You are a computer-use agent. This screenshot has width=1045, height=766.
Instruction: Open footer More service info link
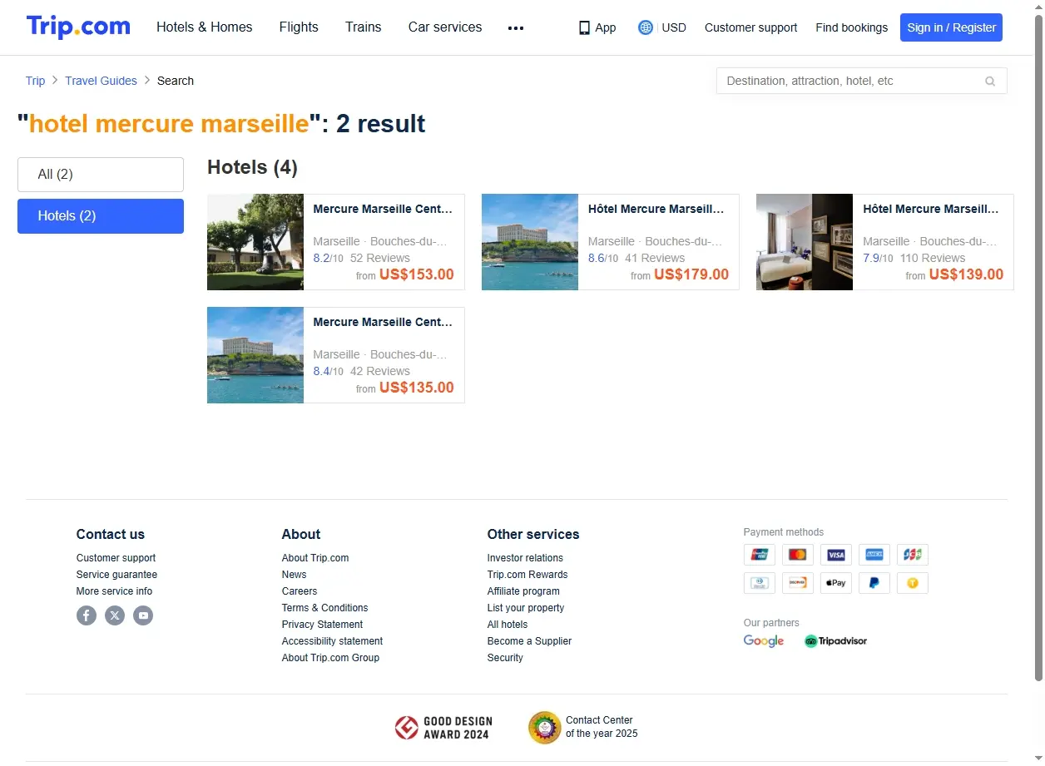pyautogui.click(x=115, y=591)
